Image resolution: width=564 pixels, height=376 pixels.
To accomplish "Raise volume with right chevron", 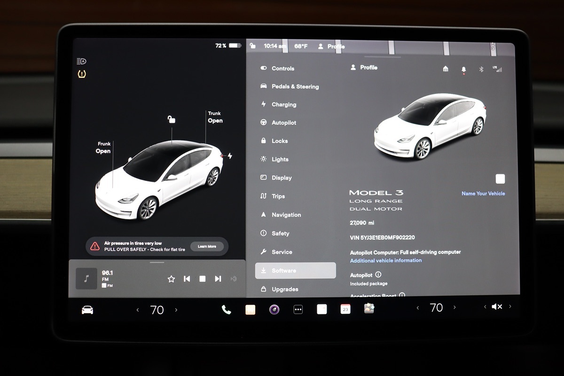I will tap(510, 306).
